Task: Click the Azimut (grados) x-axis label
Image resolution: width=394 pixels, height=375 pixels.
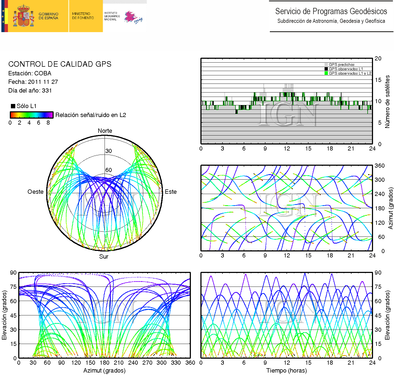Action: [104, 371]
